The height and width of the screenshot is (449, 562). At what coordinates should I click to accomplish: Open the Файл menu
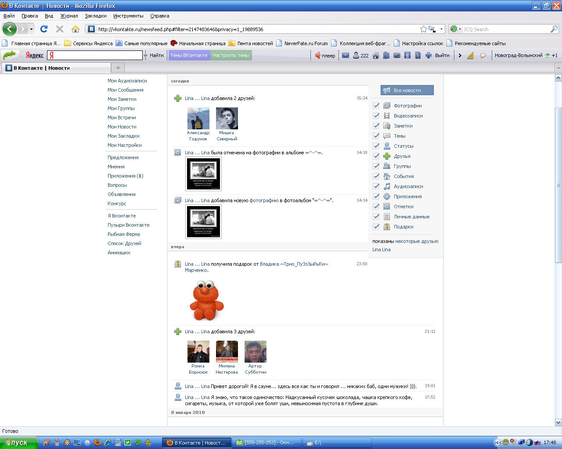tap(9, 16)
